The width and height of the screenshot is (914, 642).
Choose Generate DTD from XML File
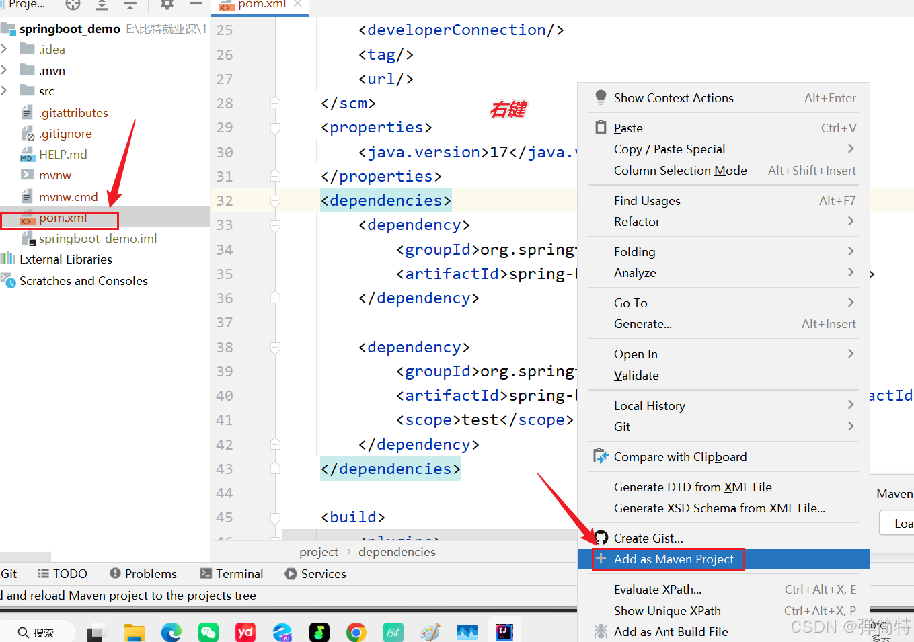724,487
